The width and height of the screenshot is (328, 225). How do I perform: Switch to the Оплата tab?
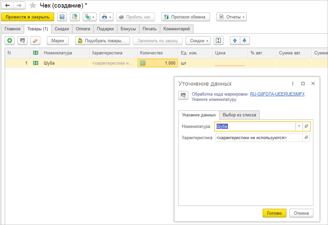coord(83,29)
